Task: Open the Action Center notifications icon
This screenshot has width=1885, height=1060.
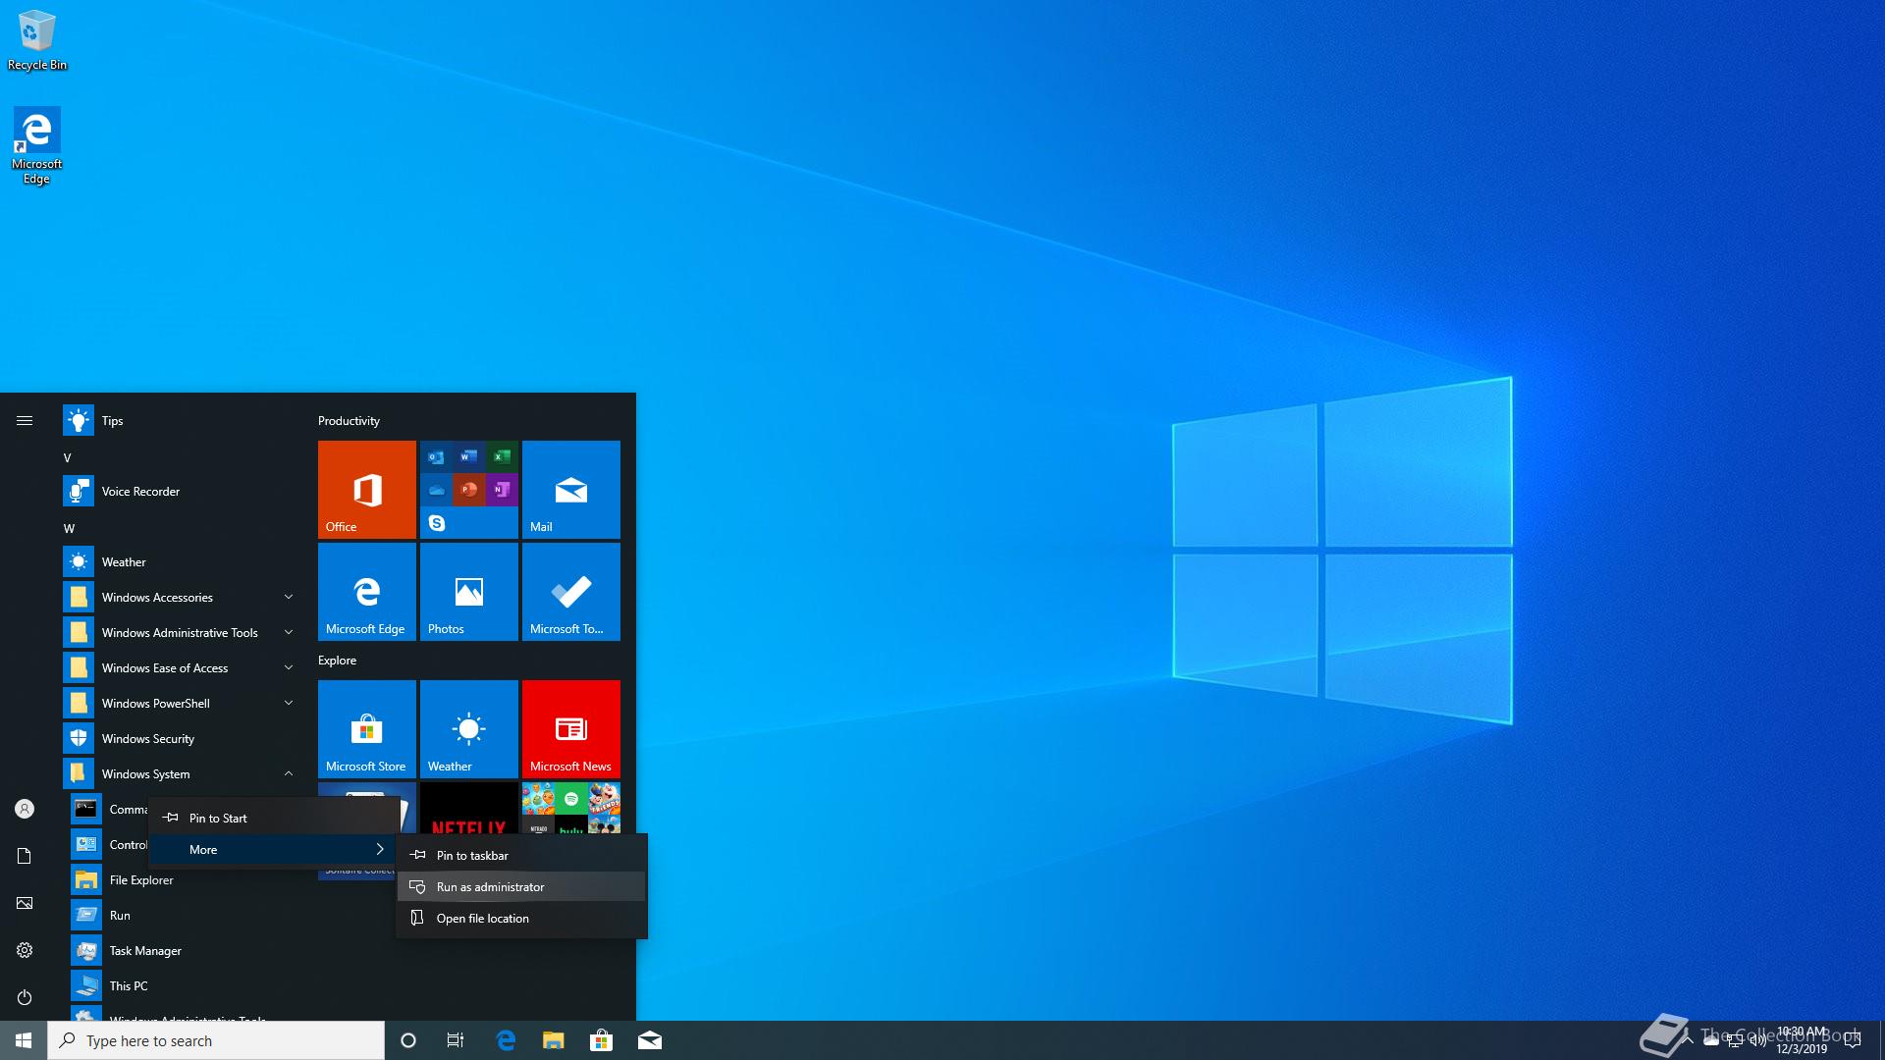Action: [x=1853, y=1040]
